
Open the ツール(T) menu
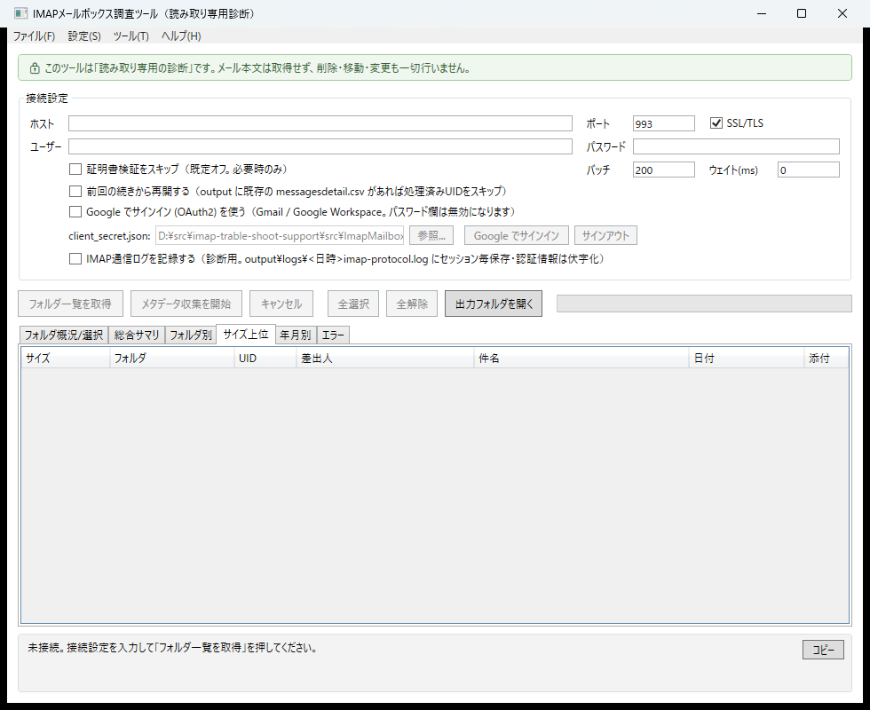(x=131, y=36)
